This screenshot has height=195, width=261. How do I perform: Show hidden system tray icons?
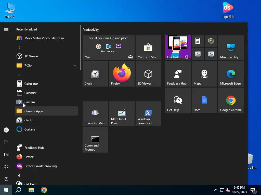pos(216,190)
